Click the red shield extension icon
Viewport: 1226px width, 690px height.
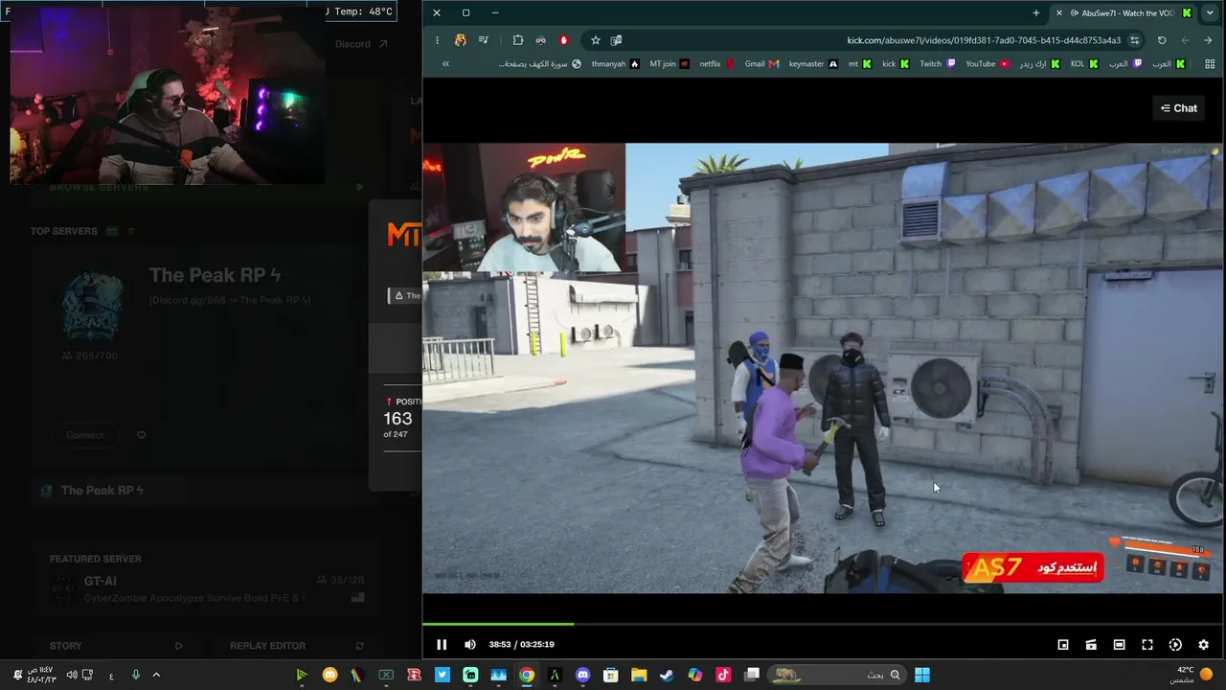click(x=564, y=40)
